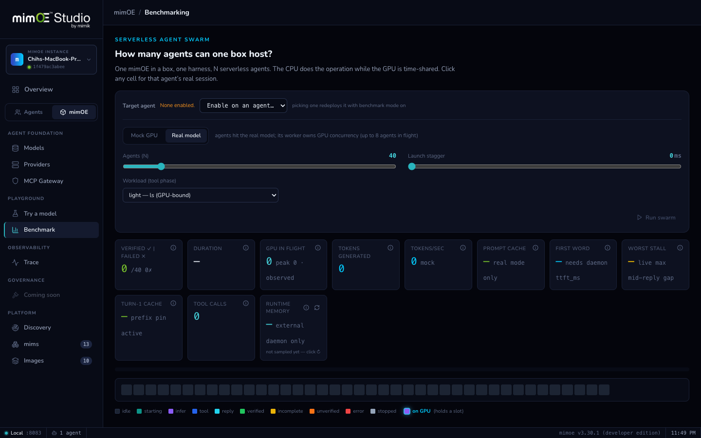Click the infer legend swatch
The image size is (701, 438).
[171, 411]
